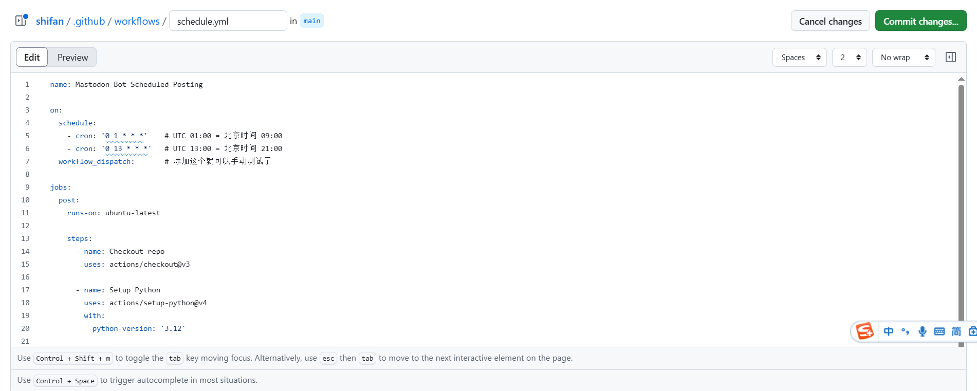The image size is (977, 391).
Task: Click the 'Mastodon Bot Scheduled Posting' text
Action: click(x=139, y=84)
